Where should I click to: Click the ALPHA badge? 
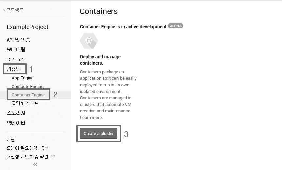point(175,26)
